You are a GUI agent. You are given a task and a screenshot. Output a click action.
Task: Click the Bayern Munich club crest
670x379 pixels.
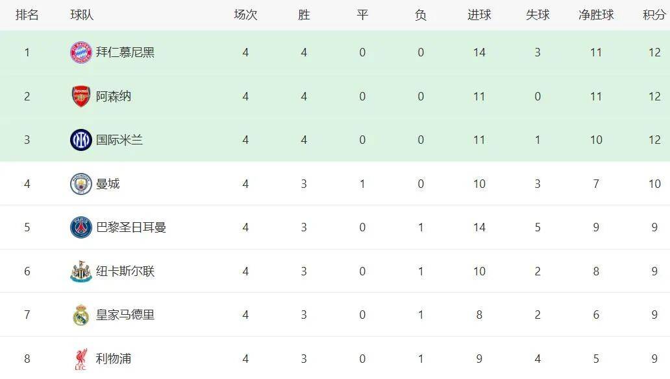[81, 52]
